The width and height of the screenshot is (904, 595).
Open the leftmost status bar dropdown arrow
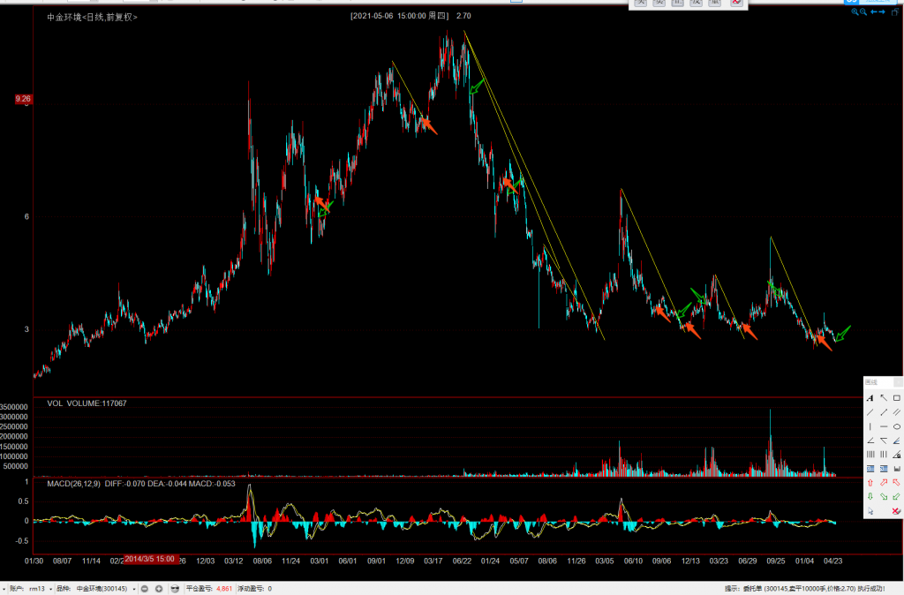tap(4, 589)
